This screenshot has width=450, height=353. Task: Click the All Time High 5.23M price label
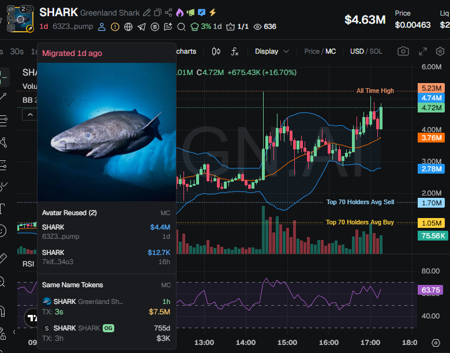[x=431, y=88]
